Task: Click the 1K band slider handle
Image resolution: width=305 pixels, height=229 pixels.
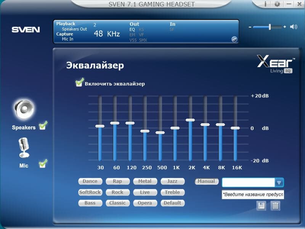Action: (175, 128)
